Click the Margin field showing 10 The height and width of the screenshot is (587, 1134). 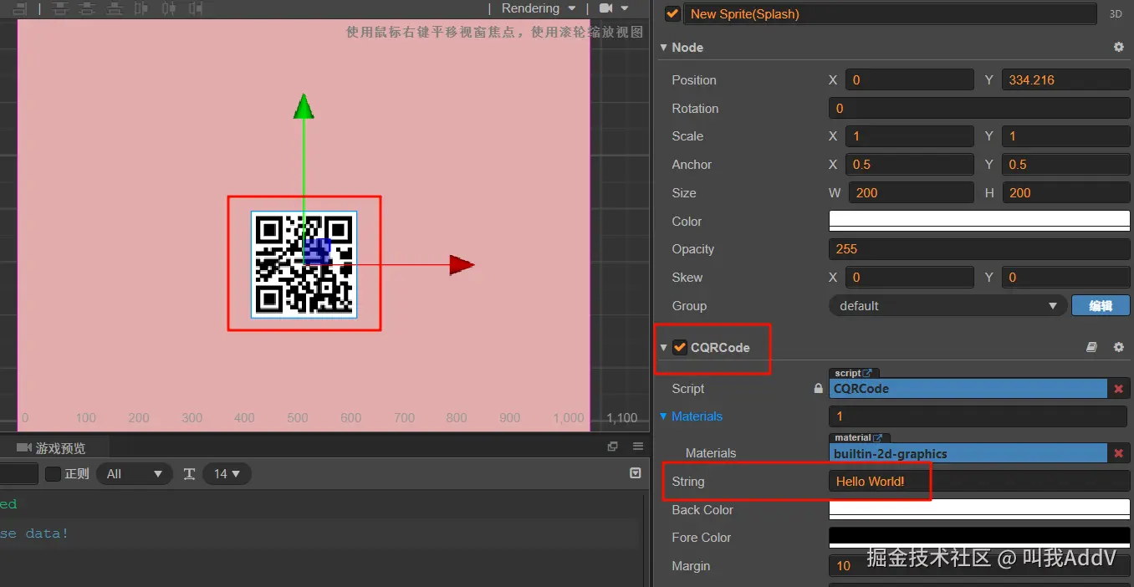[979, 566]
